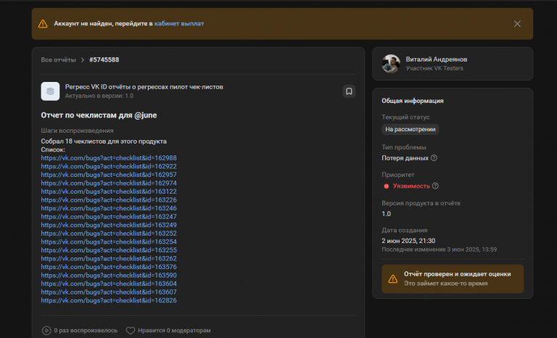Open checklist link with id=163246
This screenshot has height=338, width=557.
[x=109, y=208]
